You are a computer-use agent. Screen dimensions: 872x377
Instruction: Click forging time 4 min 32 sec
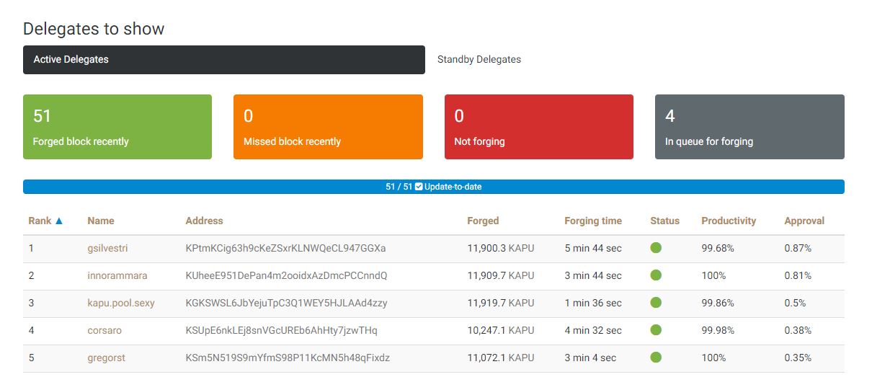(593, 330)
